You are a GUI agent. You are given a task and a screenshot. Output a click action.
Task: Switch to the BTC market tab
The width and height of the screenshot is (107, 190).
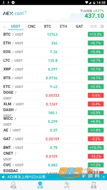point(48,26)
